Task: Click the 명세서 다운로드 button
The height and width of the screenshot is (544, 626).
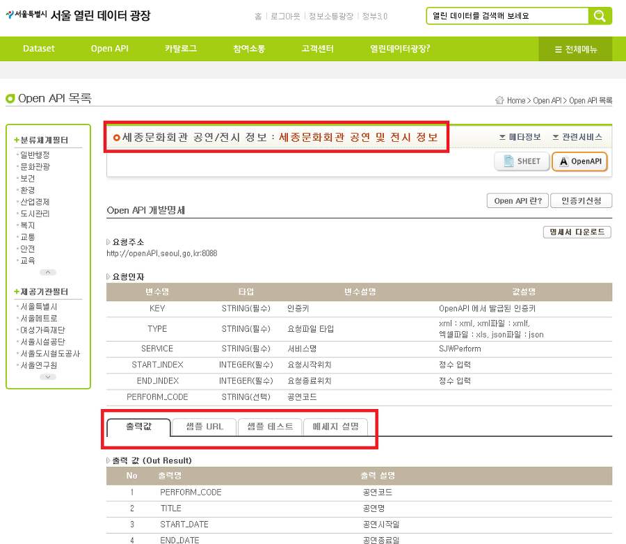Action: coord(577,232)
